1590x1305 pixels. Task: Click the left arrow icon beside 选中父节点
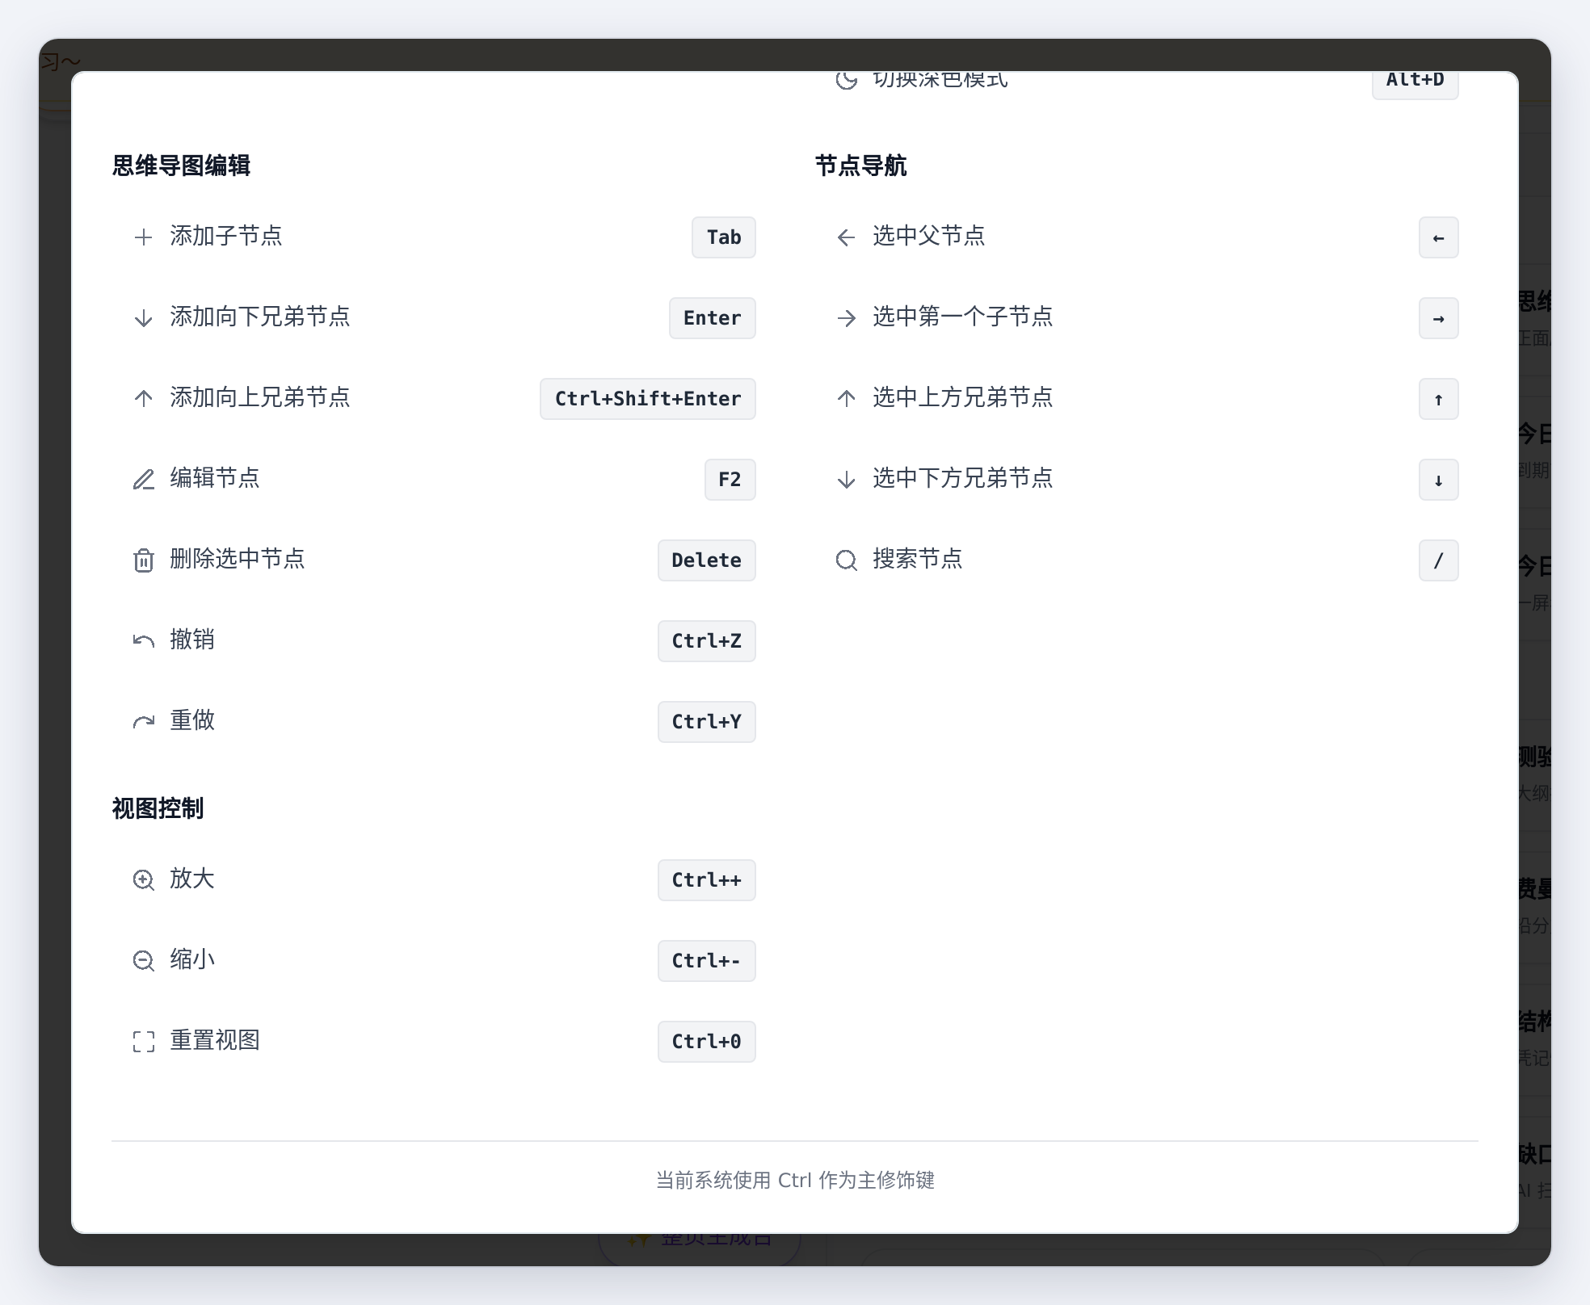(847, 237)
